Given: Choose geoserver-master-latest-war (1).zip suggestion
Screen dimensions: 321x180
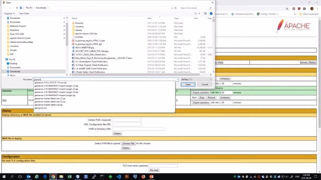Looking at the screenshot, I should [50, 98].
